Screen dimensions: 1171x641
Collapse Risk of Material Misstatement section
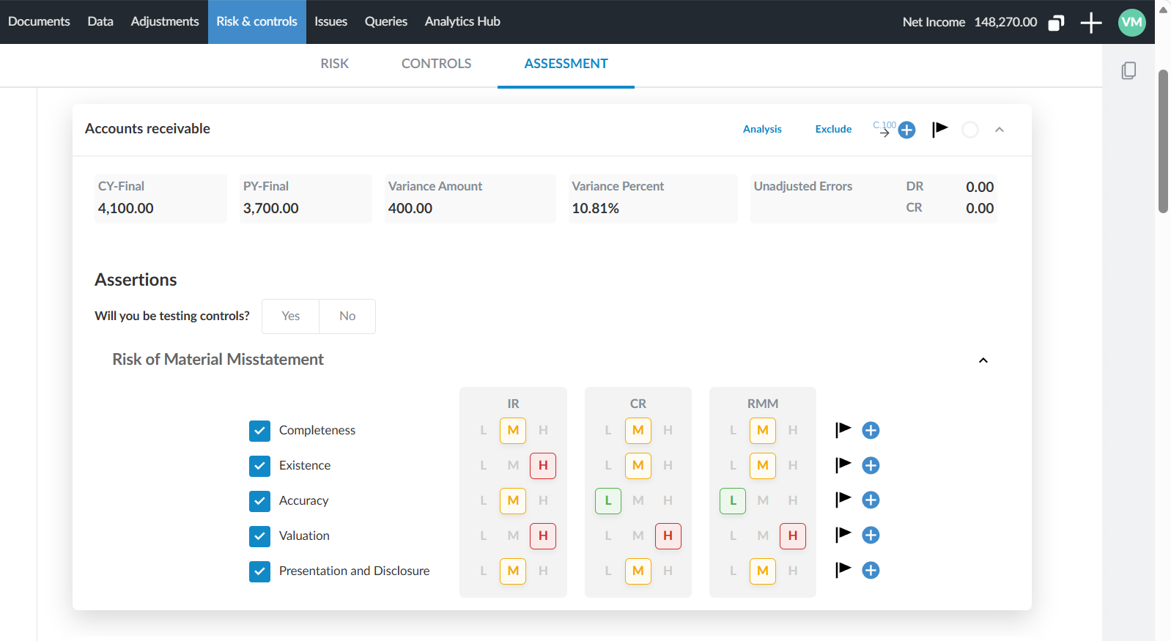[x=983, y=360]
